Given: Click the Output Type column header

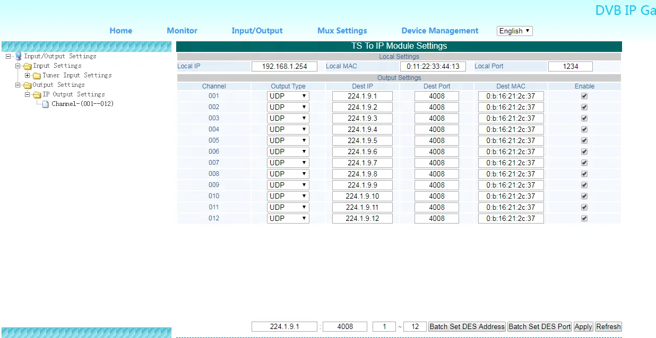Looking at the screenshot, I should pos(288,86).
